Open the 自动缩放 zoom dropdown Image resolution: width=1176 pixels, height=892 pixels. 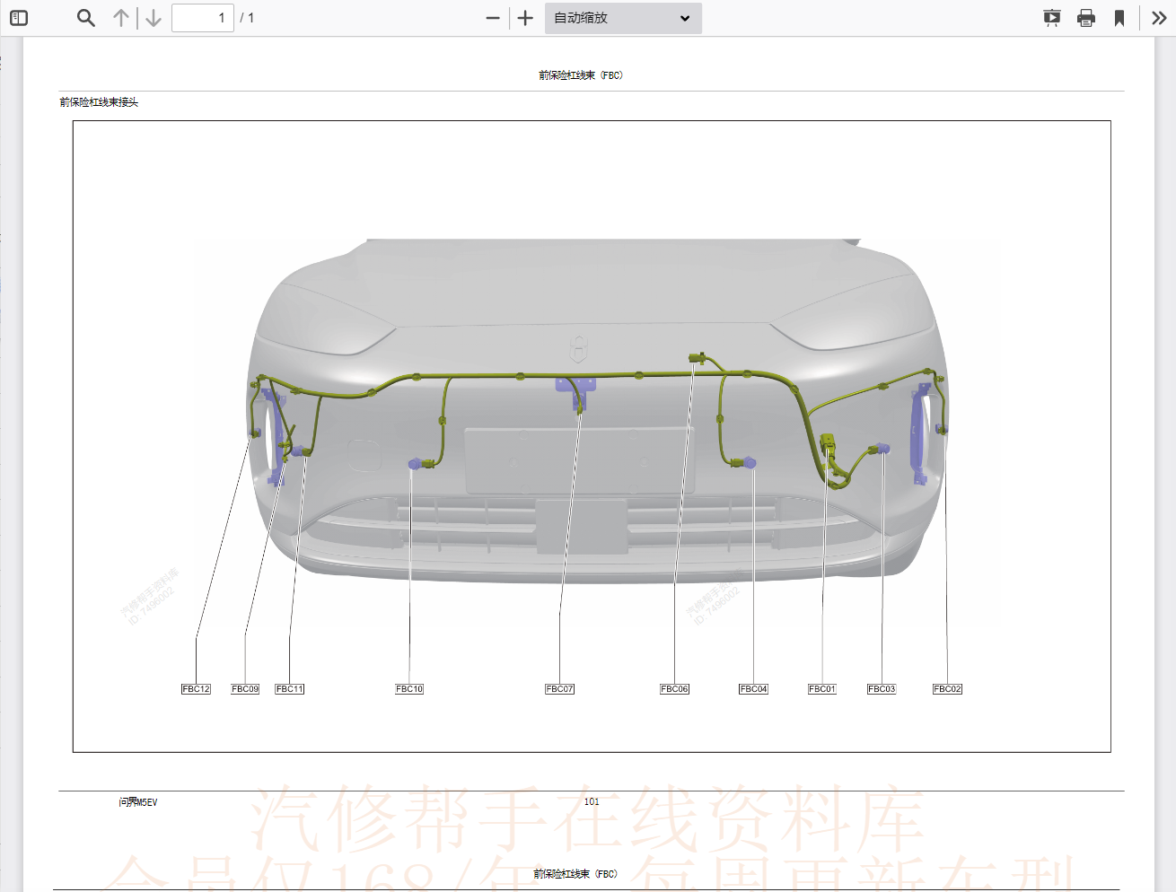[622, 18]
